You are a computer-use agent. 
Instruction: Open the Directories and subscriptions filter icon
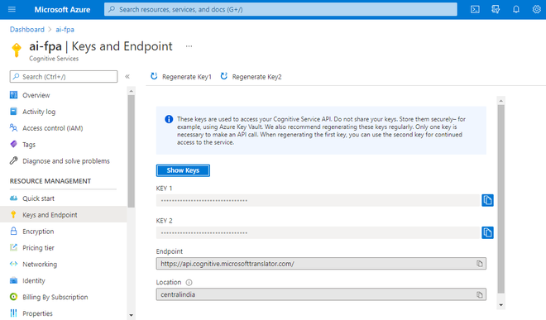pyautogui.click(x=496, y=9)
